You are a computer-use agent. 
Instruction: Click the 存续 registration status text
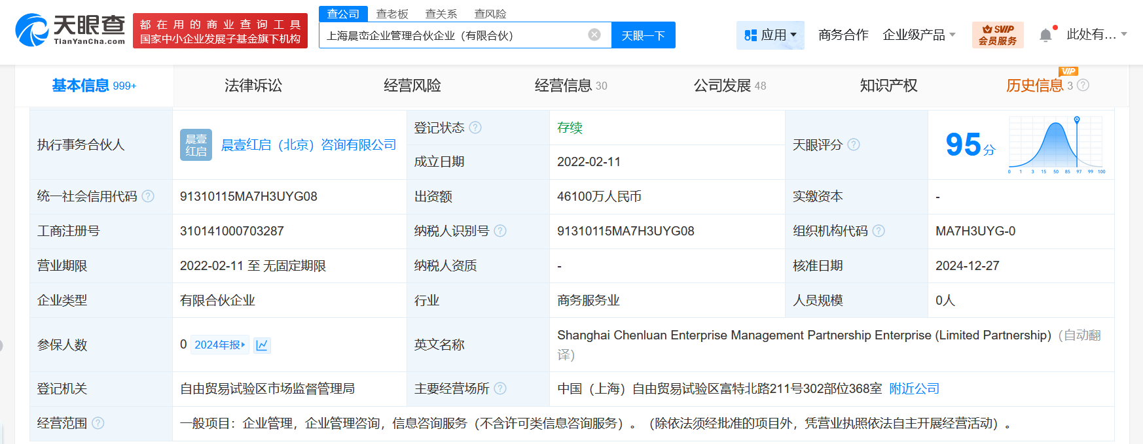pyautogui.click(x=570, y=128)
